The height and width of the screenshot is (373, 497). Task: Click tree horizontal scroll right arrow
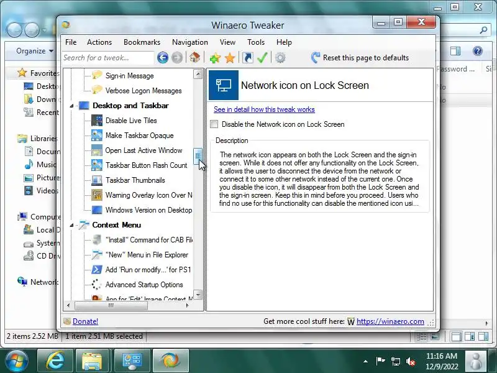[188, 305]
